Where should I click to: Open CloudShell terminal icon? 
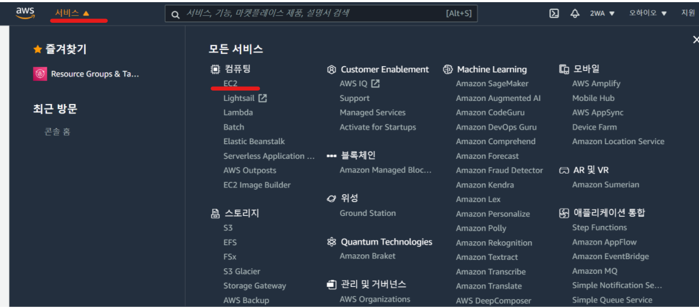(554, 14)
